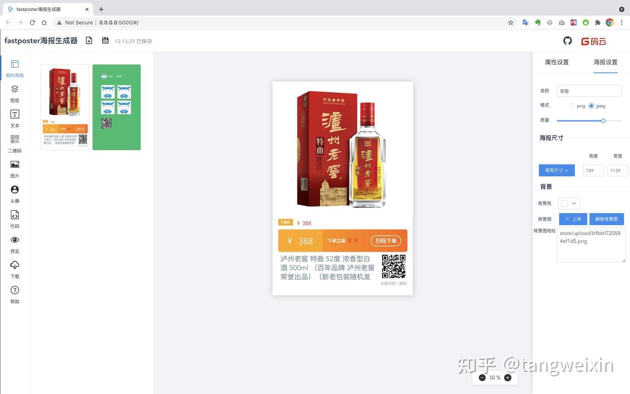Select the 图片 image tool icon

(14, 164)
